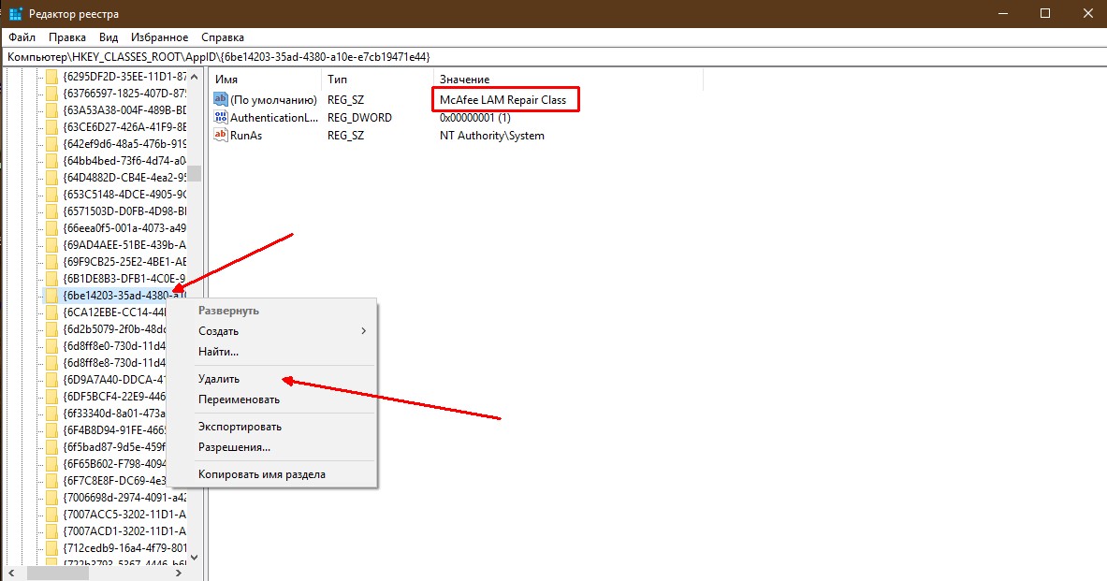
Task: Click folder icon of {69AD4AEE-51BE-439b key
Action: point(51,245)
